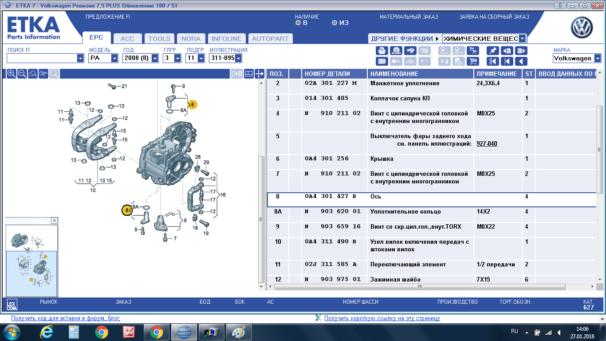
Task: Open the ИЛЛЮСТРАЦИЯ dropdown showing 311-095
Action: tap(238, 58)
